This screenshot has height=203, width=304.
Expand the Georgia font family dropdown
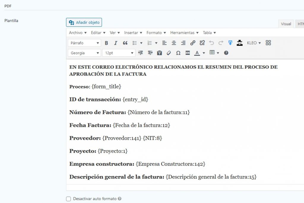click(x=85, y=53)
